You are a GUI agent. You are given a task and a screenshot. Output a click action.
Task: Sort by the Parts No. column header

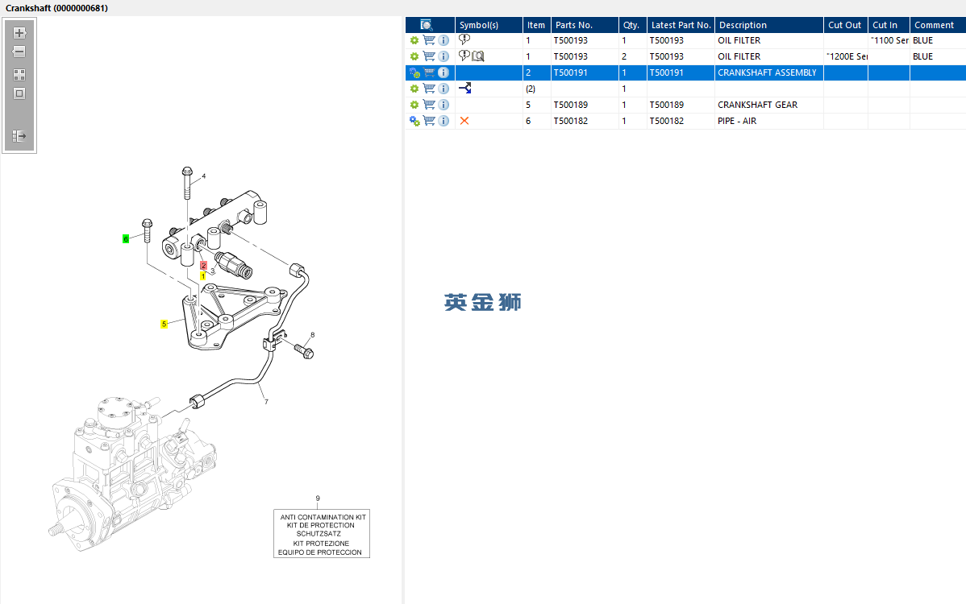click(585, 25)
